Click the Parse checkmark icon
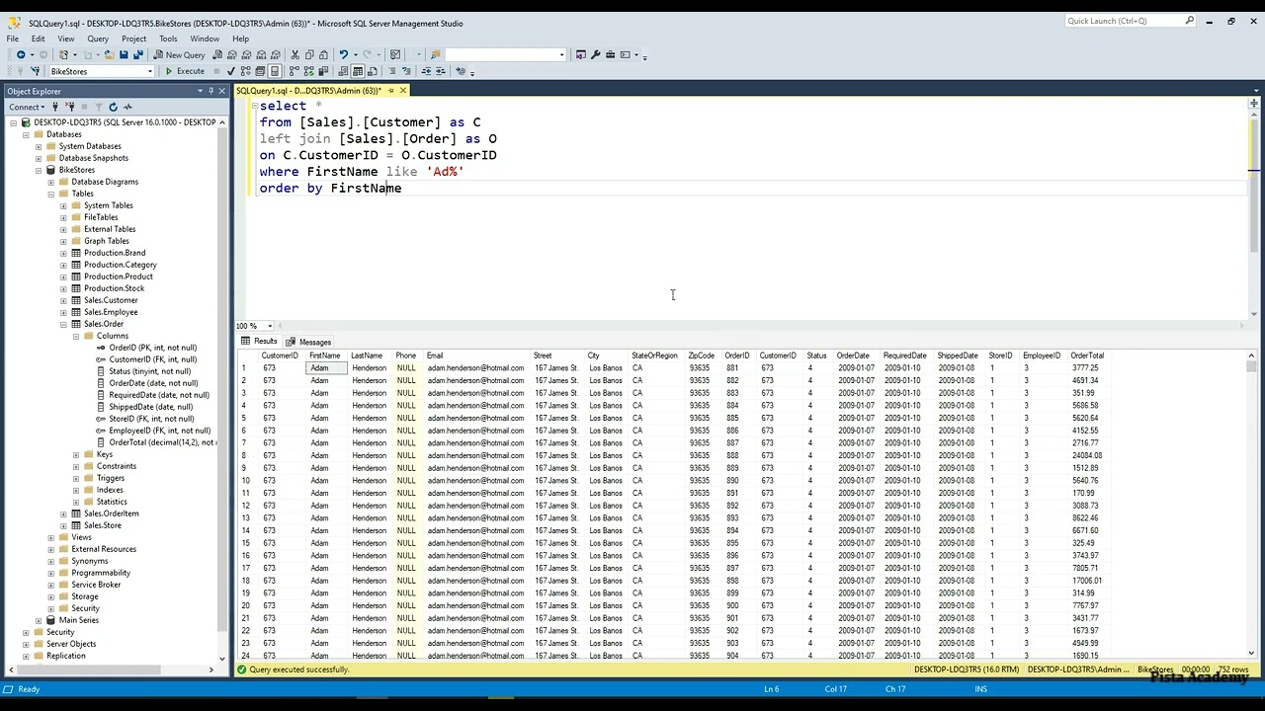The height and width of the screenshot is (711, 1265). click(x=230, y=71)
